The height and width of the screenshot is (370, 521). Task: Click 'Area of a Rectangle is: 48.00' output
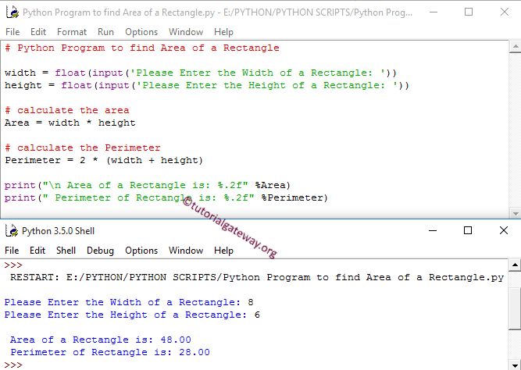click(101, 340)
